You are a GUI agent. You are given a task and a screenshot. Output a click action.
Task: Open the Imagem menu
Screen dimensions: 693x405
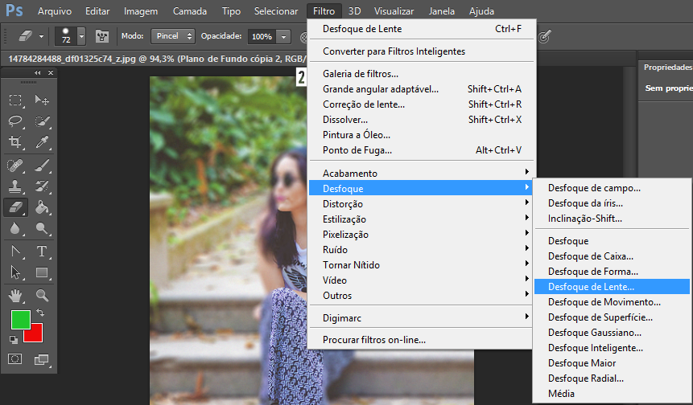141,11
